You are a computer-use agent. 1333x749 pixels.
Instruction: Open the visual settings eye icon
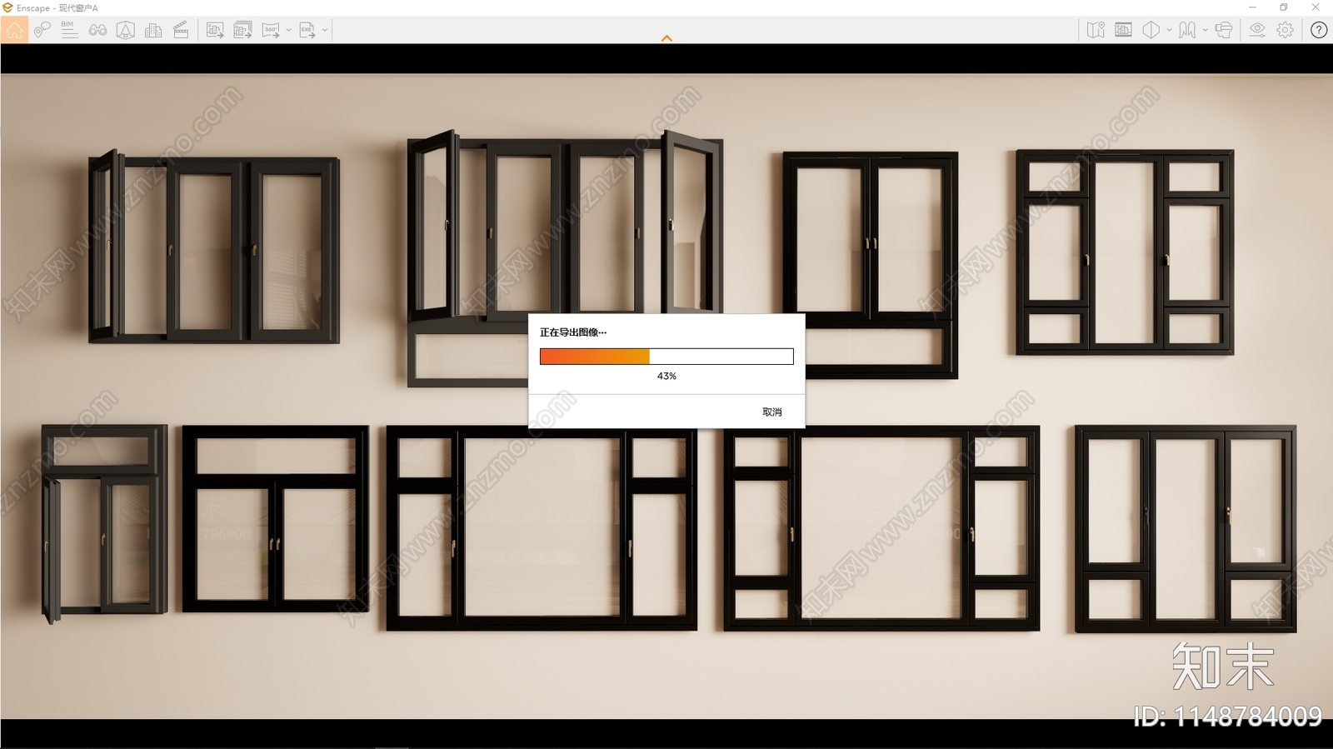[1257, 30]
